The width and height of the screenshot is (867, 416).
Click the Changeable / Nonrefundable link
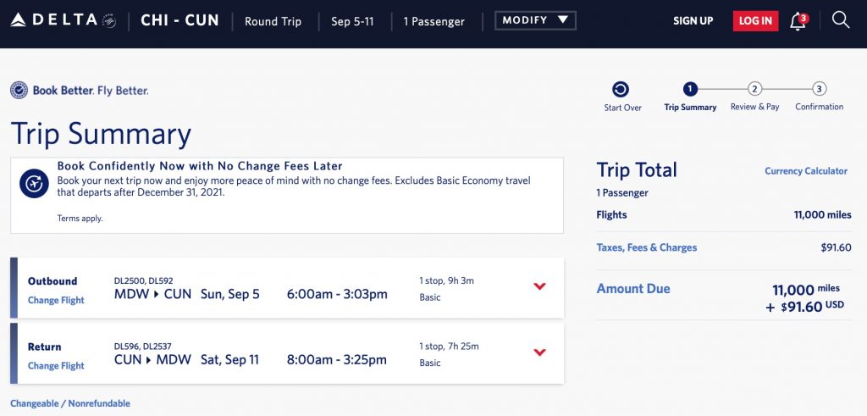tap(70, 403)
